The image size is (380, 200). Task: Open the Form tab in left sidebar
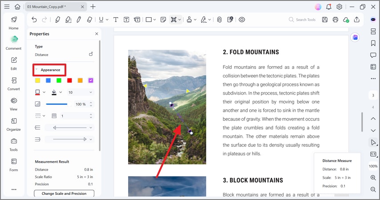[x=13, y=164]
